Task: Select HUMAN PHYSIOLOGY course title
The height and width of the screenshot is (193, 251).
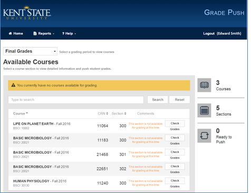Action: click(x=31, y=181)
